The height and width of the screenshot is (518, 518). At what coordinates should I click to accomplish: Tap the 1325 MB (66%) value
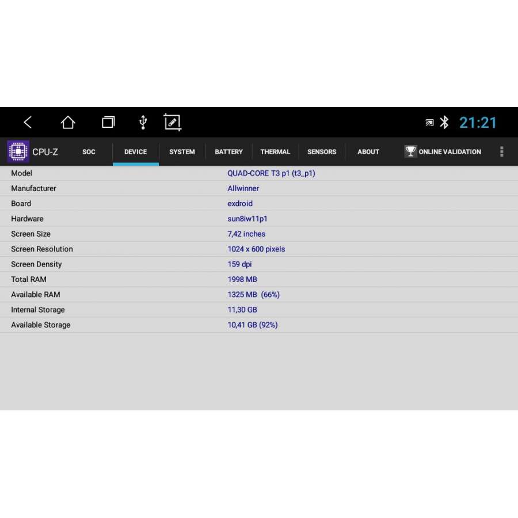(x=253, y=295)
